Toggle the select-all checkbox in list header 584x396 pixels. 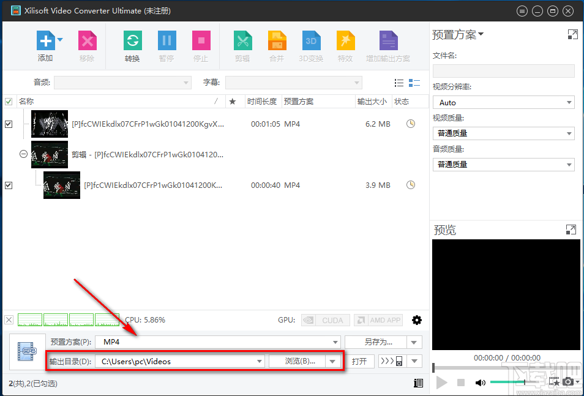click(9, 102)
